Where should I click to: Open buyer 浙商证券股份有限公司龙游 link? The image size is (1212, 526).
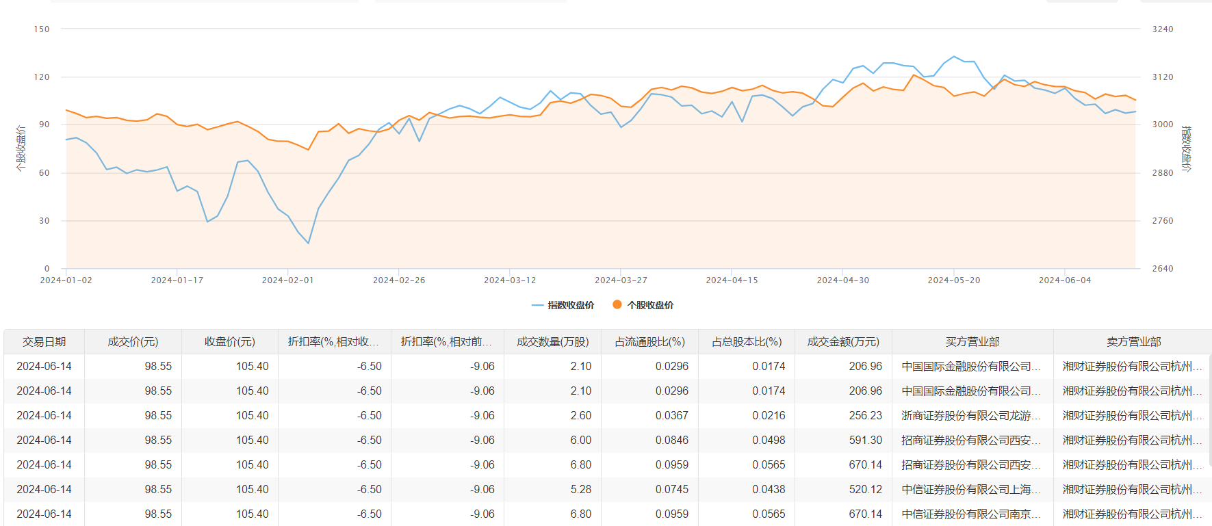[970, 415]
